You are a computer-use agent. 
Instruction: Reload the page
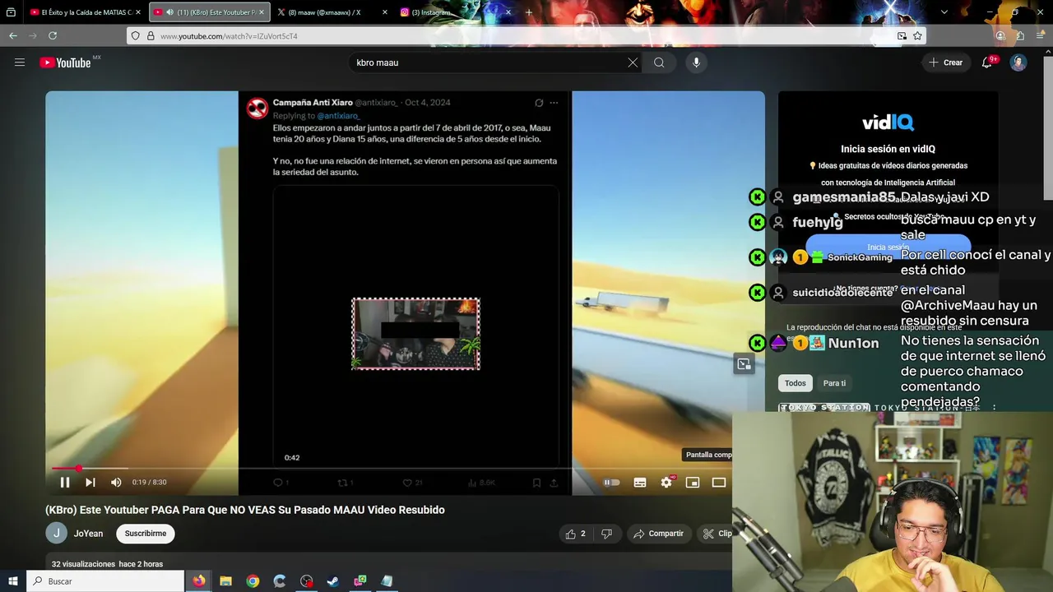53,36
